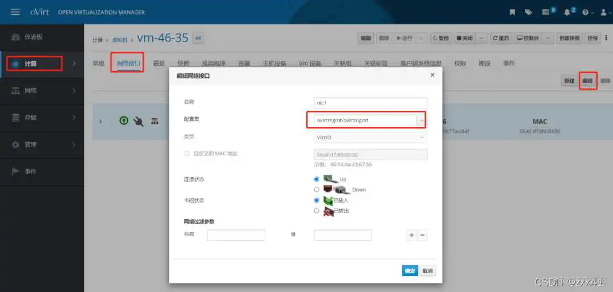The height and width of the screenshot is (292, 613).
Task: Click the 事件 flag icon in sidebar
Action: click(15, 171)
